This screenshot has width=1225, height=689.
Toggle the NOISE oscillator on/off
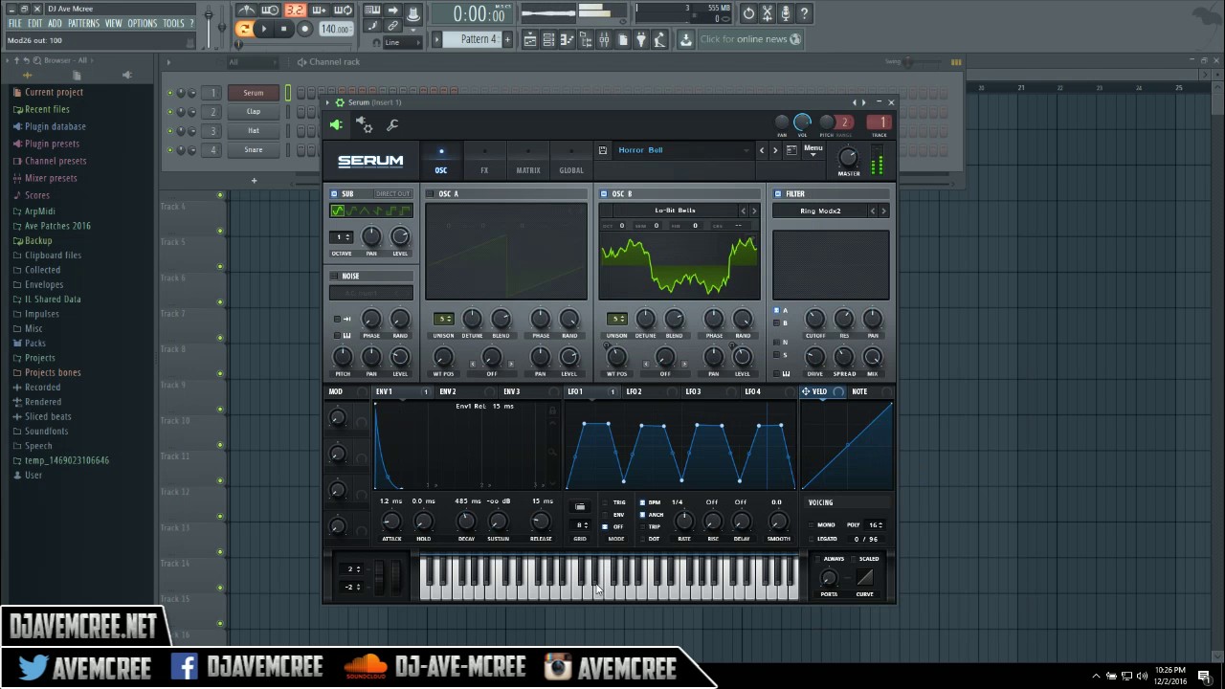[x=335, y=277]
